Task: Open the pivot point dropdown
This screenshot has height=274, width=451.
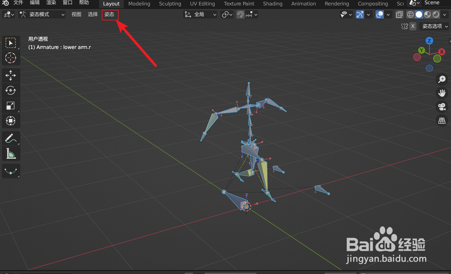Action: point(227,14)
